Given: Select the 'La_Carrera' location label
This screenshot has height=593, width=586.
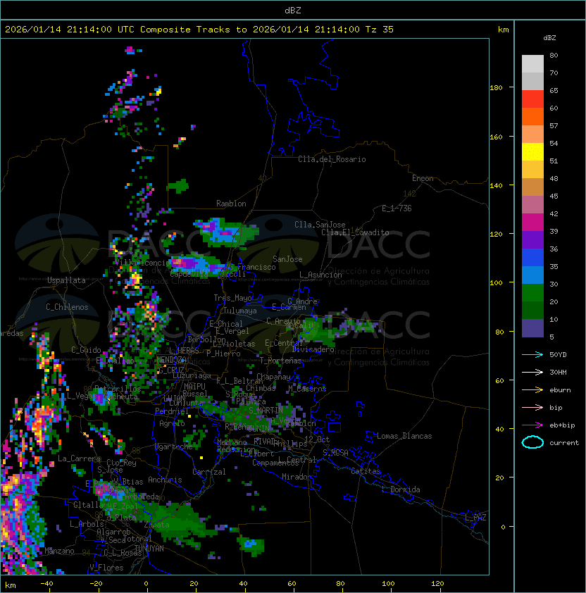Looking at the screenshot, I should [x=79, y=458].
